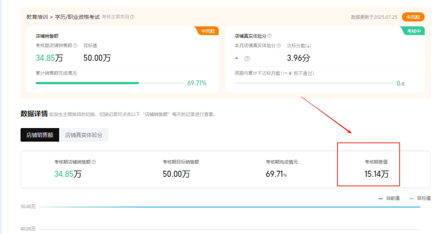
Task: Click green 考核中 corner tag
Action: 413,31
